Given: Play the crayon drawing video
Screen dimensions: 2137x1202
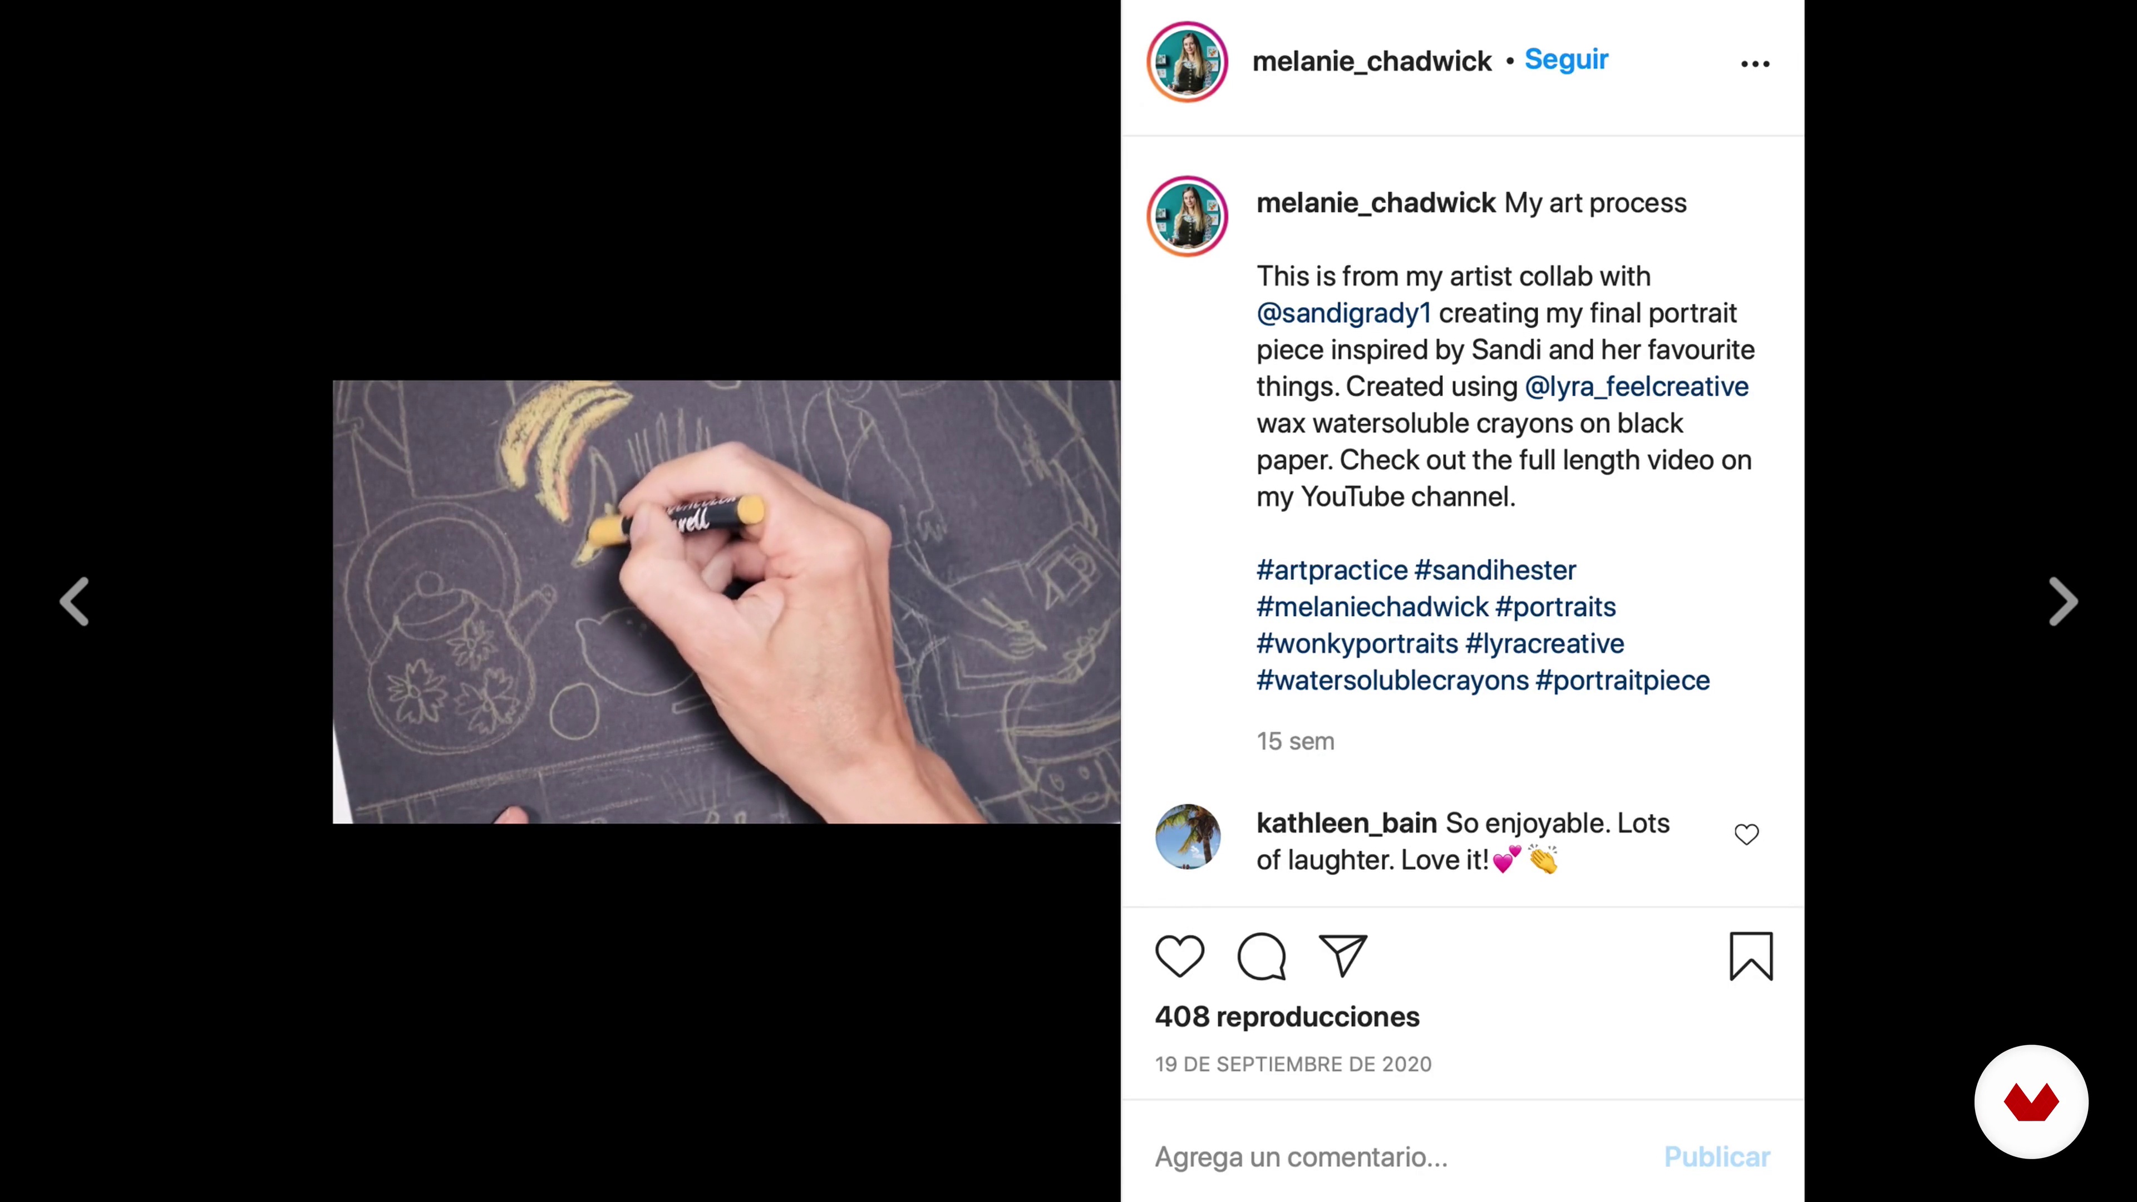Looking at the screenshot, I should tap(726, 602).
